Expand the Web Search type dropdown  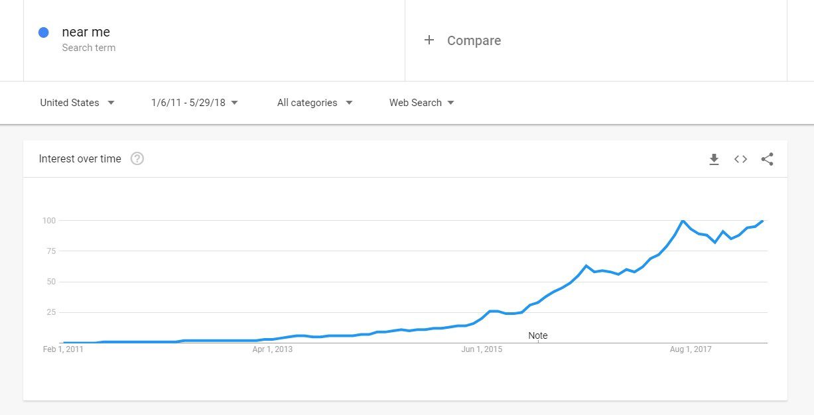click(421, 103)
